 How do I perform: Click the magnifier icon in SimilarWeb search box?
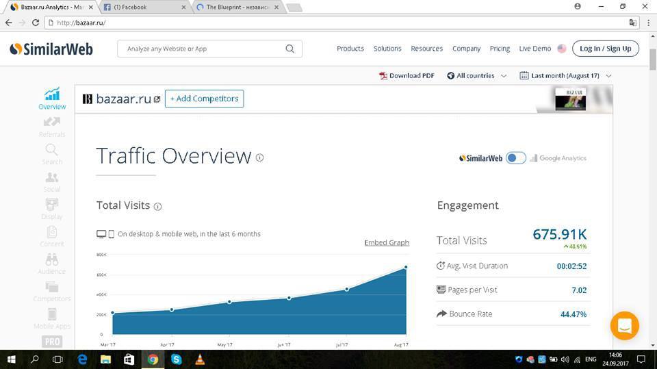click(x=289, y=49)
